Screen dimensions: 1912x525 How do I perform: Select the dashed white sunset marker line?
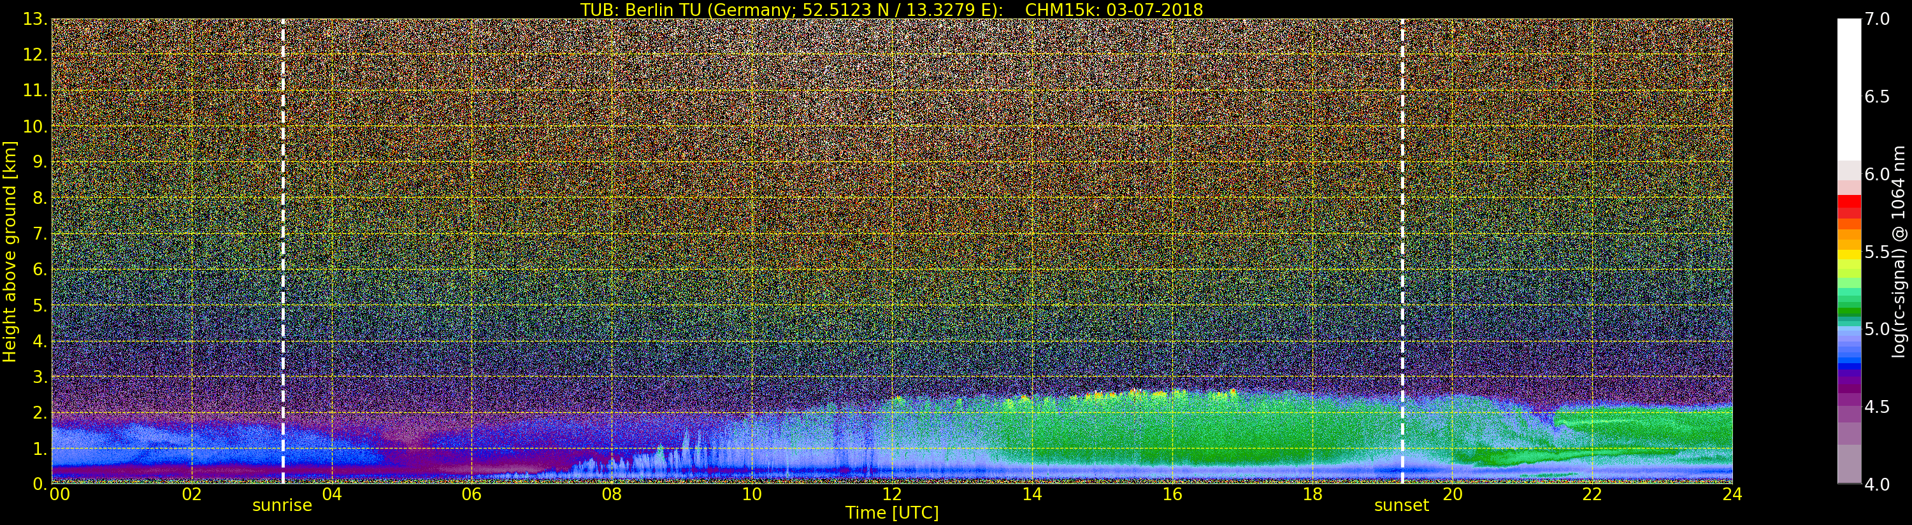click(x=1402, y=251)
